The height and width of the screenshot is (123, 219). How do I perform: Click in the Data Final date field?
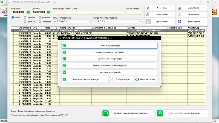click(39, 12)
